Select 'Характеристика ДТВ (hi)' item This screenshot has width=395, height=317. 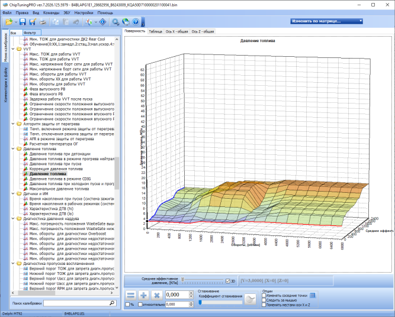coord(52,209)
